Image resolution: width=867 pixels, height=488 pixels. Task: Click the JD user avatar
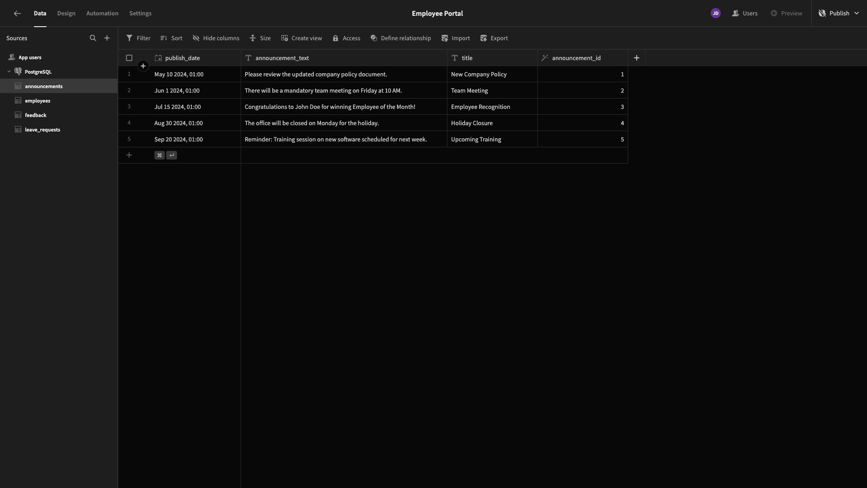pos(716,14)
